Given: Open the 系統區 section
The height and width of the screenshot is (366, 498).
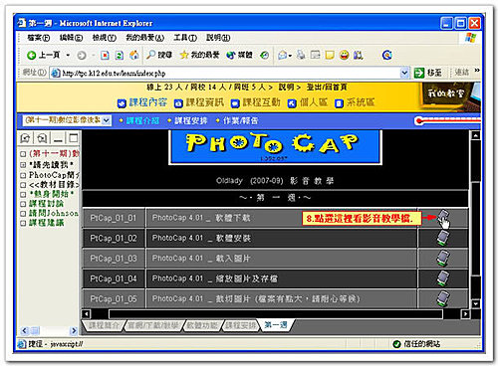Looking at the screenshot, I should pos(355,102).
